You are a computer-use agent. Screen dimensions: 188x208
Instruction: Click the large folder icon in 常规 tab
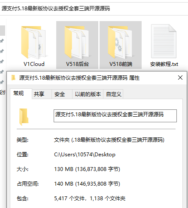pos(24,117)
